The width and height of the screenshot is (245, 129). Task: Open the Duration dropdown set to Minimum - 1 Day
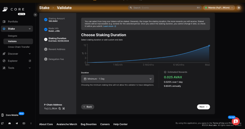(117, 79)
